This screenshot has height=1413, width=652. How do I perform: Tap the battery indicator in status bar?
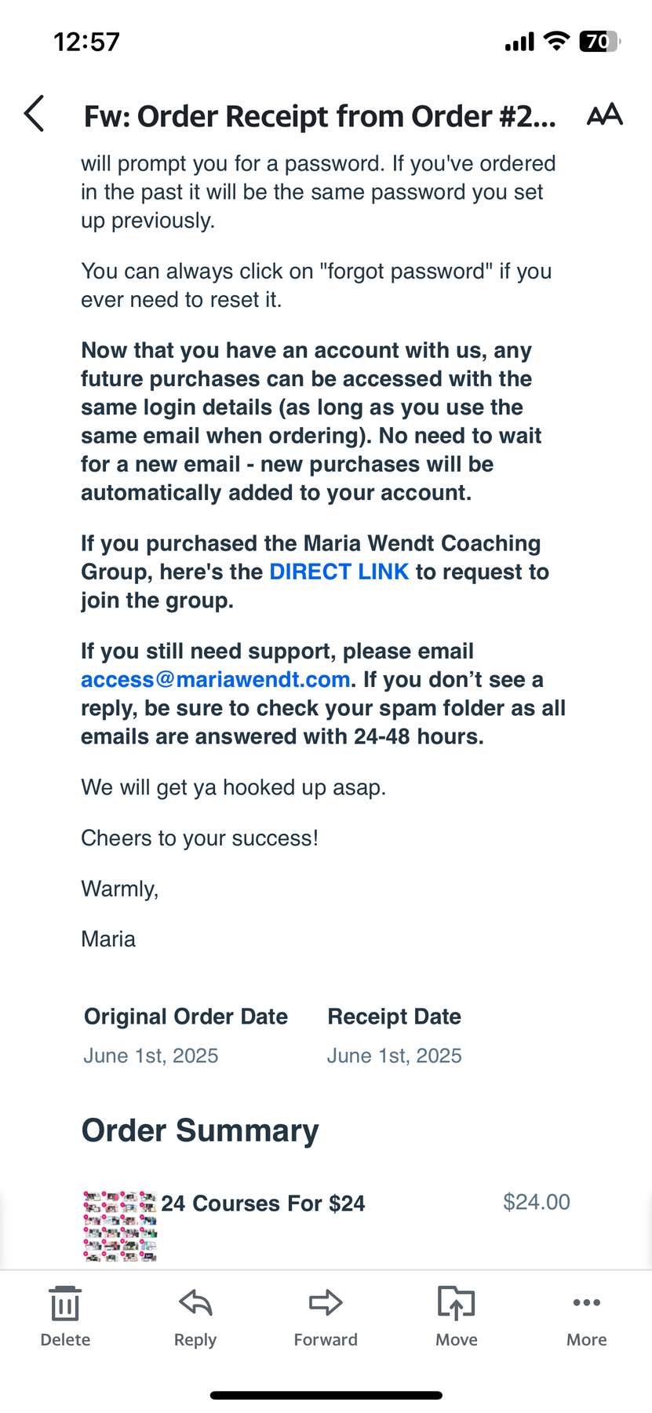click(599, 42)
